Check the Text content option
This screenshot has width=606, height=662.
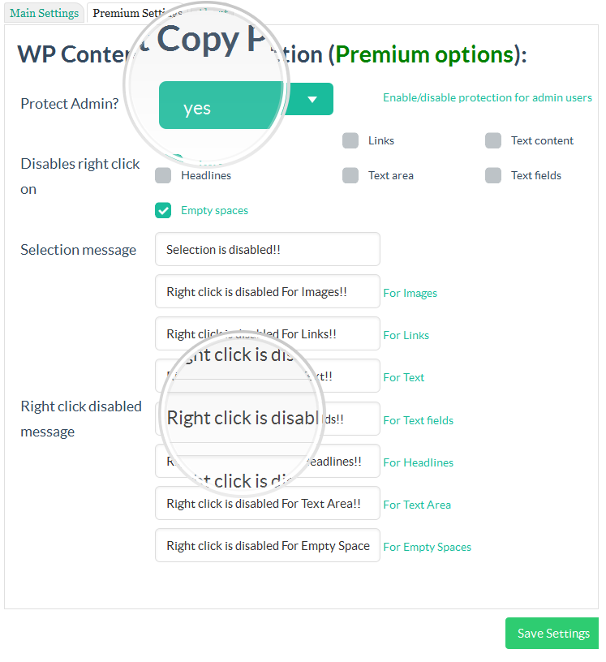493,140
